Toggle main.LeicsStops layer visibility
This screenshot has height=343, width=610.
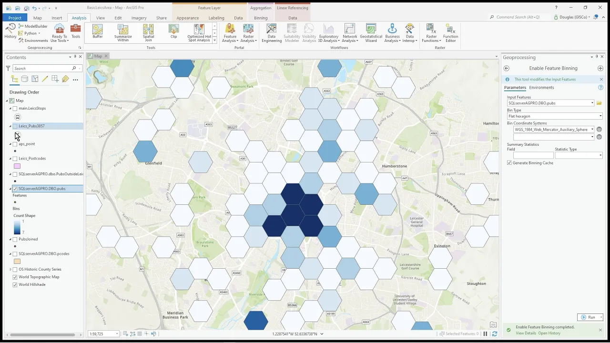15,109
